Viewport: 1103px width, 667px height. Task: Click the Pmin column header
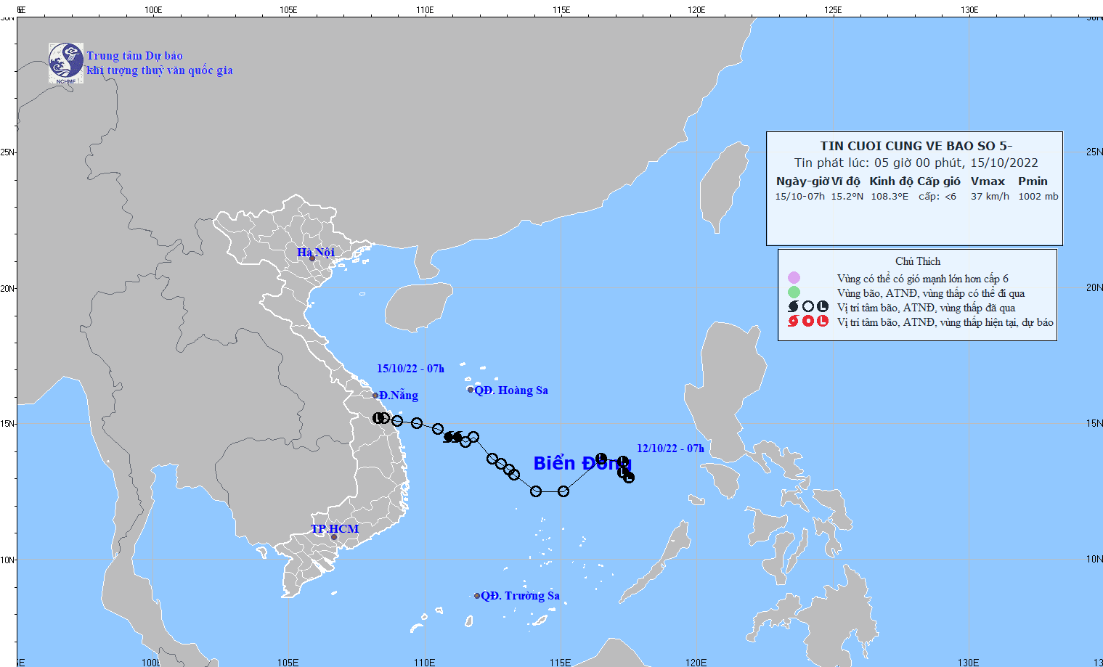tap(1033, 181)
